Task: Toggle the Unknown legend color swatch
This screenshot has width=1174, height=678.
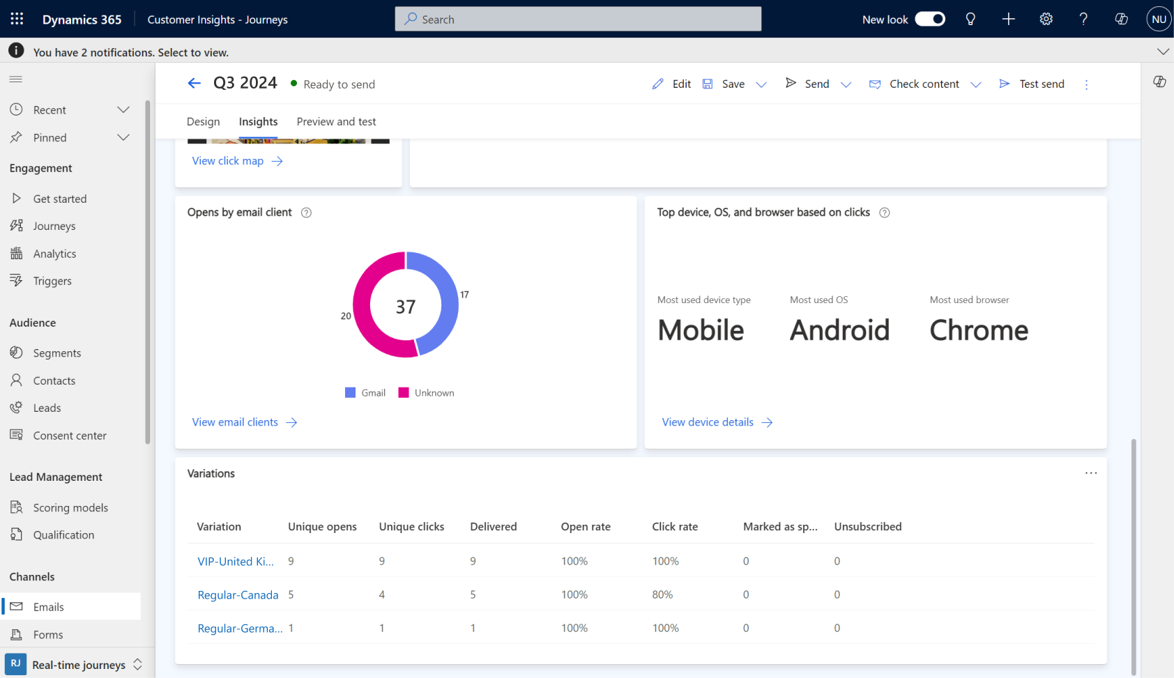Action: [x=403, y=392]
